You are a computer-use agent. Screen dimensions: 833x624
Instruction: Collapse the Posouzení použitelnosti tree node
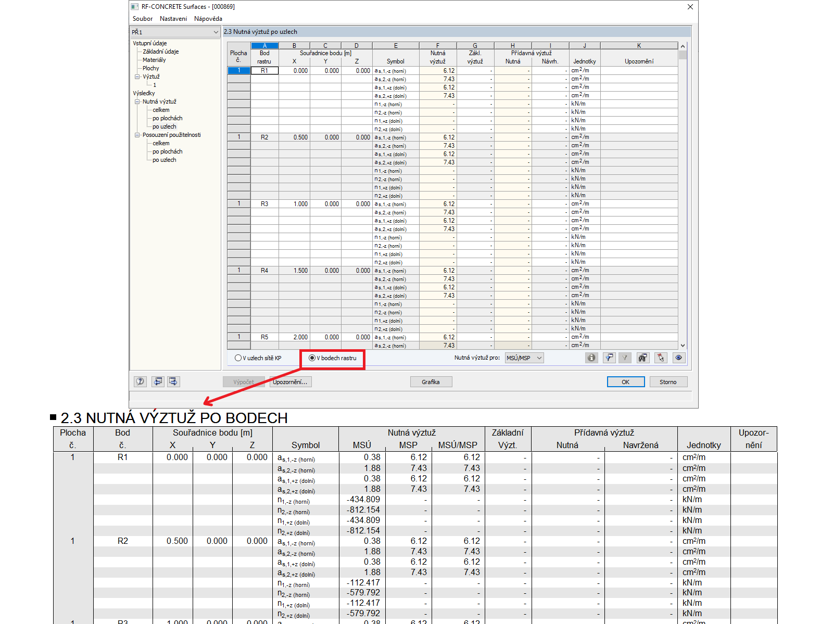click(137, 135)
